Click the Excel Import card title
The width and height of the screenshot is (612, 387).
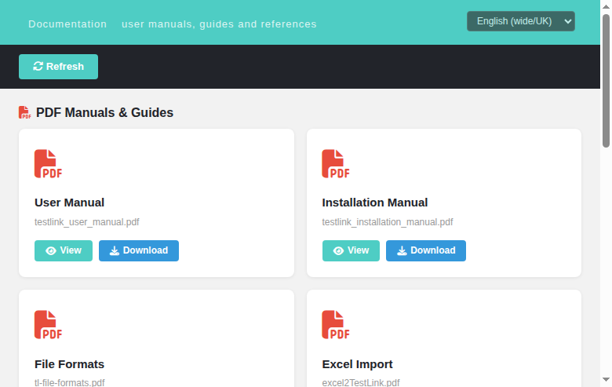[357, 364]
